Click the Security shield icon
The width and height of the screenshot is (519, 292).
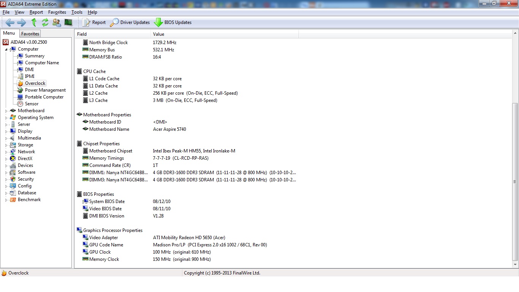[13, 179]
